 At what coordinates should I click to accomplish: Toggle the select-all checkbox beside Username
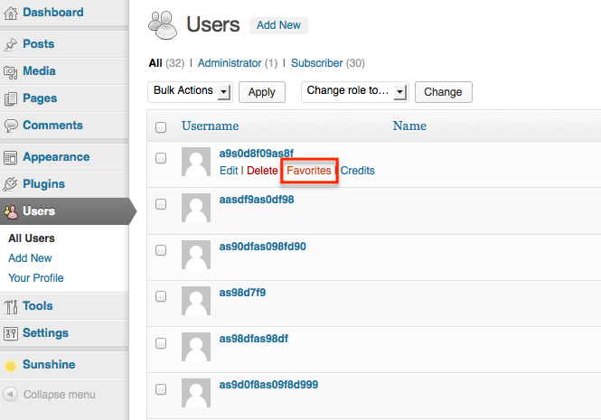tap(161, 127)
